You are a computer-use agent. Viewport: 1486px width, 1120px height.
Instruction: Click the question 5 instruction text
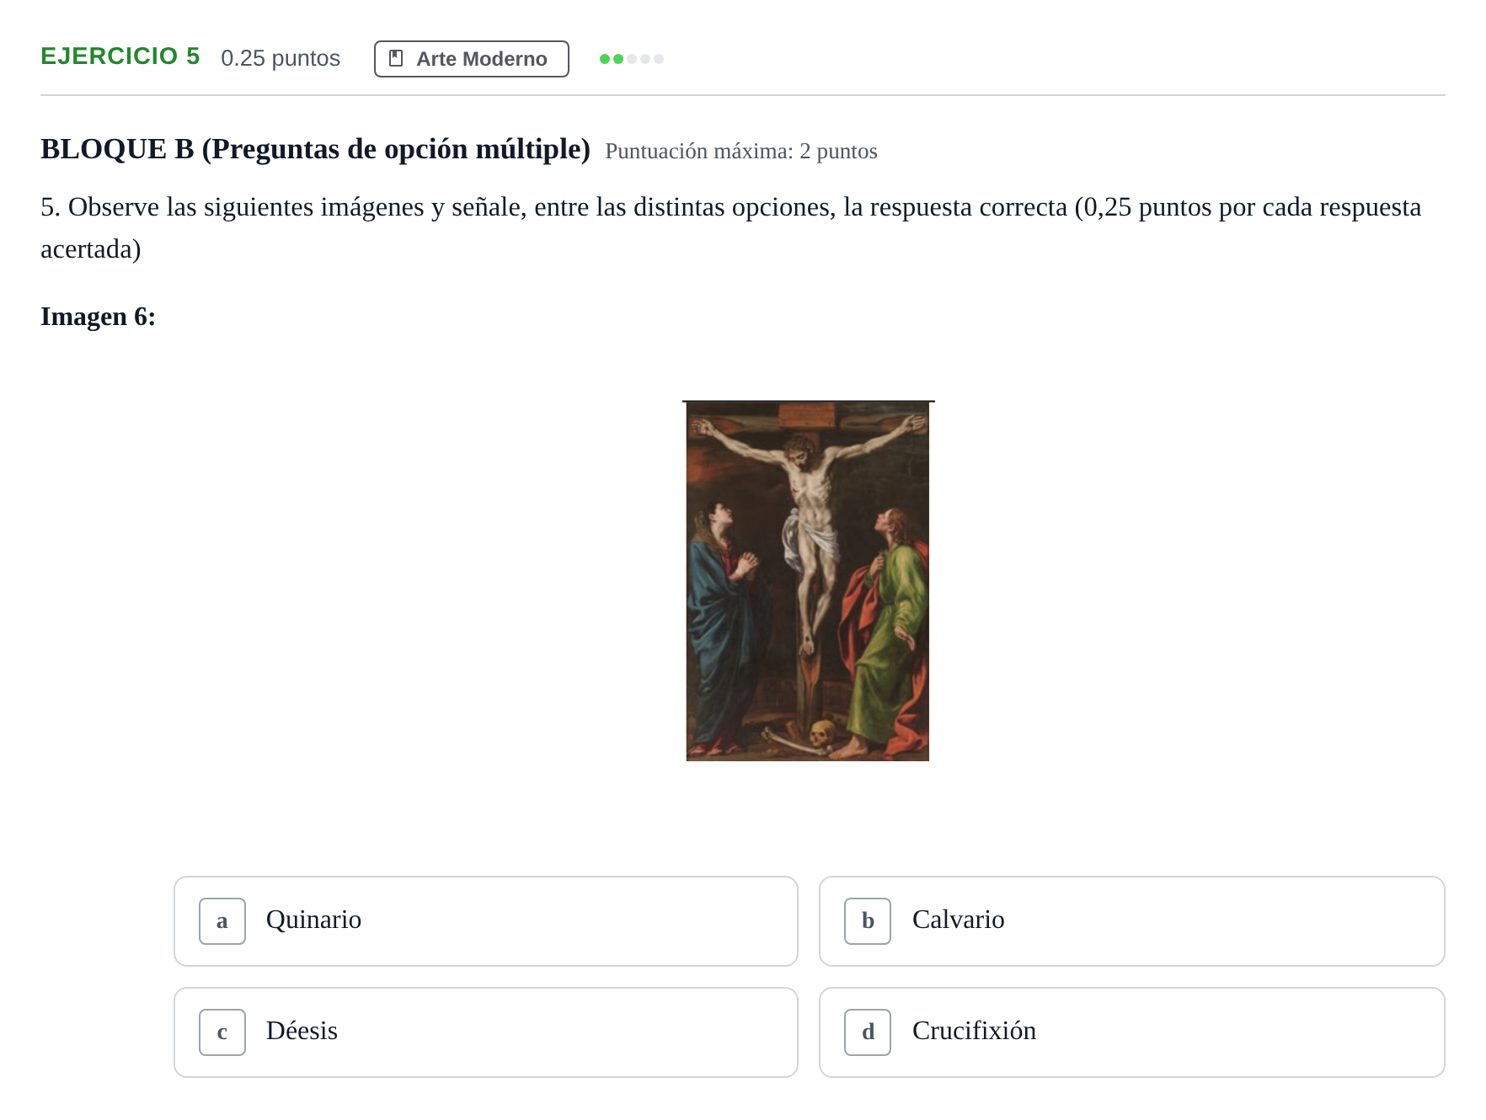click(x=731, y=227)
